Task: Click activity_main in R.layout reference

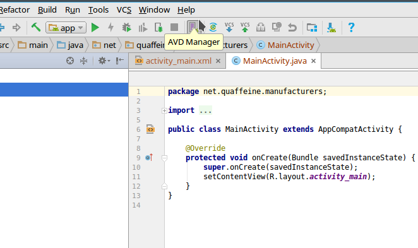Action: 338,176
